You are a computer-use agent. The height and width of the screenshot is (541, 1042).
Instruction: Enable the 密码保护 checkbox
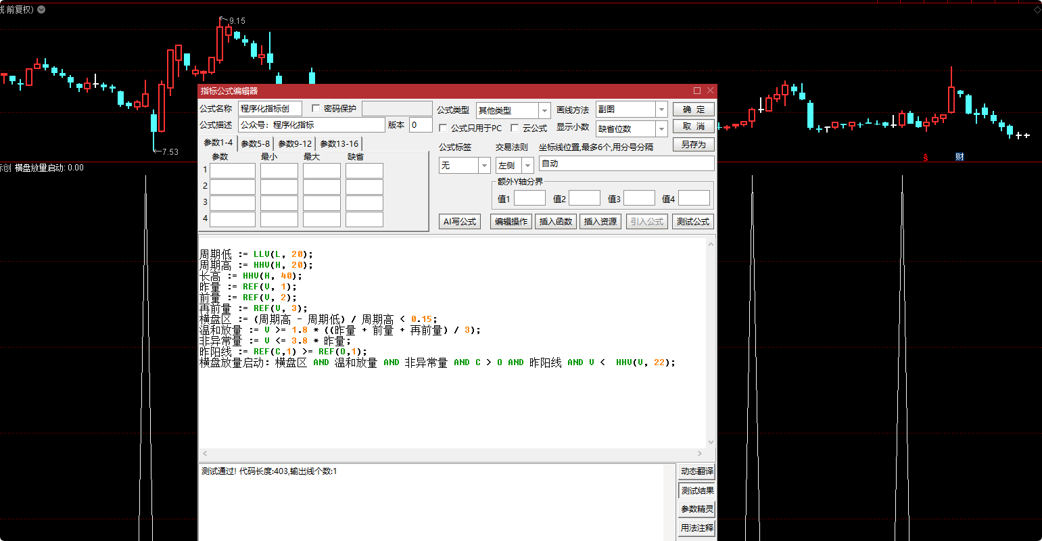tap(316, 108)
